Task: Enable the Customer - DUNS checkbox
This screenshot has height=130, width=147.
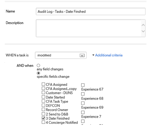Action: (x=43, y=92)
